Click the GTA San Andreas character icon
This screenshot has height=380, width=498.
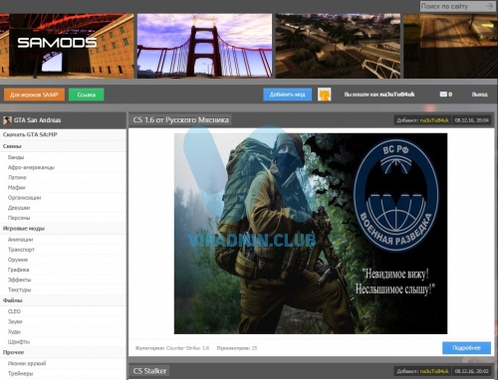point(7,120)
